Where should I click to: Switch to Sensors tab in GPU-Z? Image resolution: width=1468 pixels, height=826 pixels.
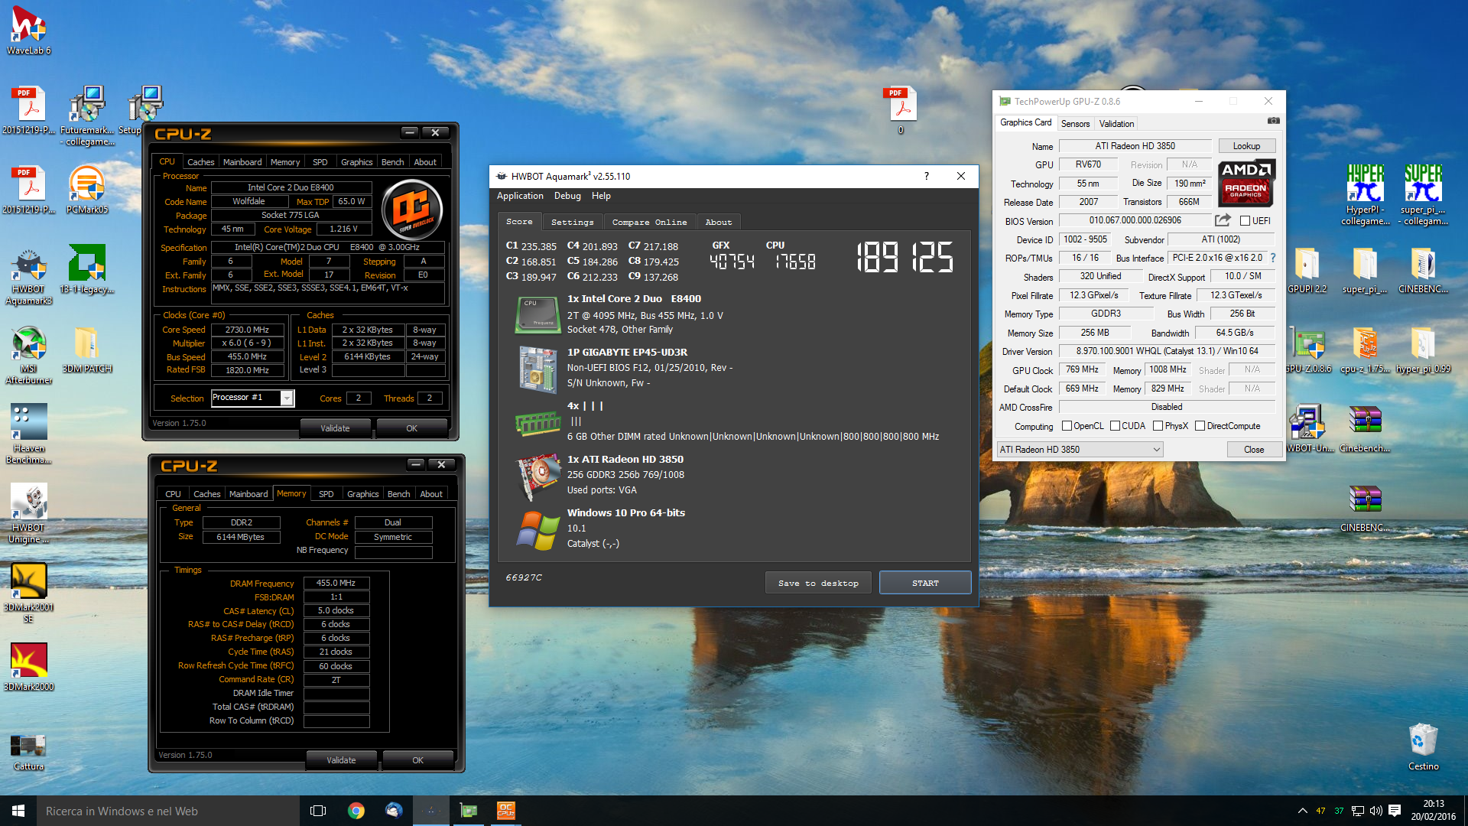tap(1075, 123)
